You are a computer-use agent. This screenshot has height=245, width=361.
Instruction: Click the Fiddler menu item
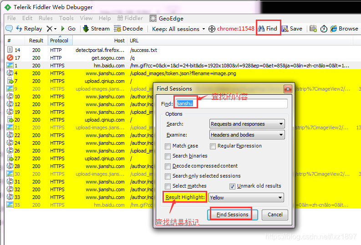point(130,18)
